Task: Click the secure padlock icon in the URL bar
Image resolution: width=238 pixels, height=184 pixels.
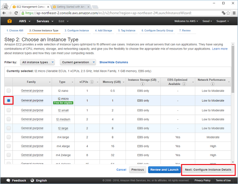Action: click(23, 13)
